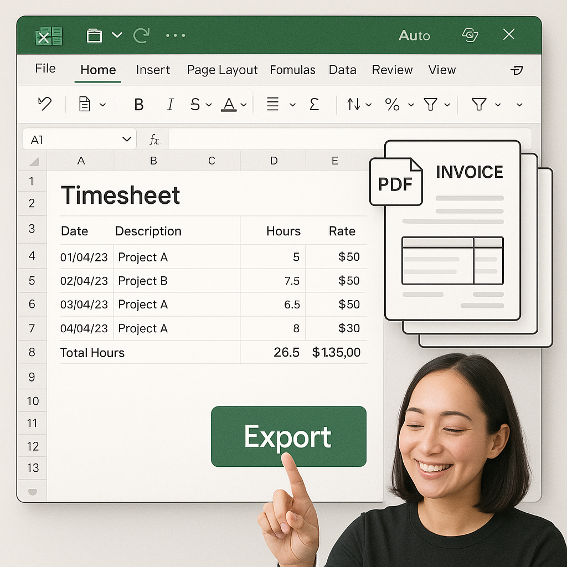This screenshot has width=567, height=567.
Task: Click the Project B cell
Action: (x=142, y=281)
